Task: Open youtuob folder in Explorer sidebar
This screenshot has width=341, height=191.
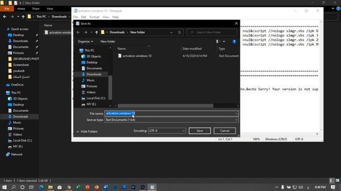Action: point(19,71)
